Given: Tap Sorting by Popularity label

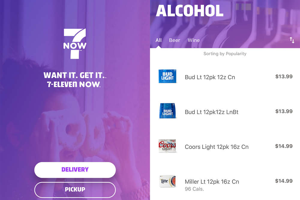Looking at the screenshot, I should pyautogui.click(x=225, y=54).
